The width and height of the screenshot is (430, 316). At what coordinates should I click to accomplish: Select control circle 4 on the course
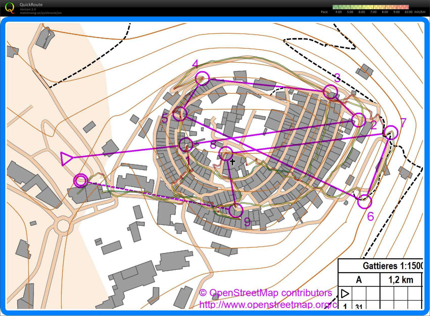[203, 78]
